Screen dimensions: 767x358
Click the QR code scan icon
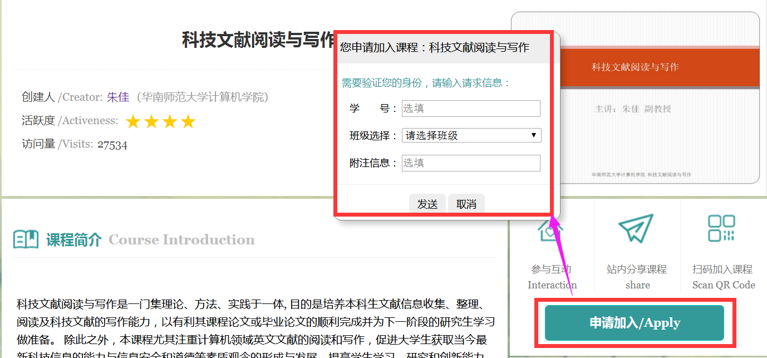coord(721,228)
